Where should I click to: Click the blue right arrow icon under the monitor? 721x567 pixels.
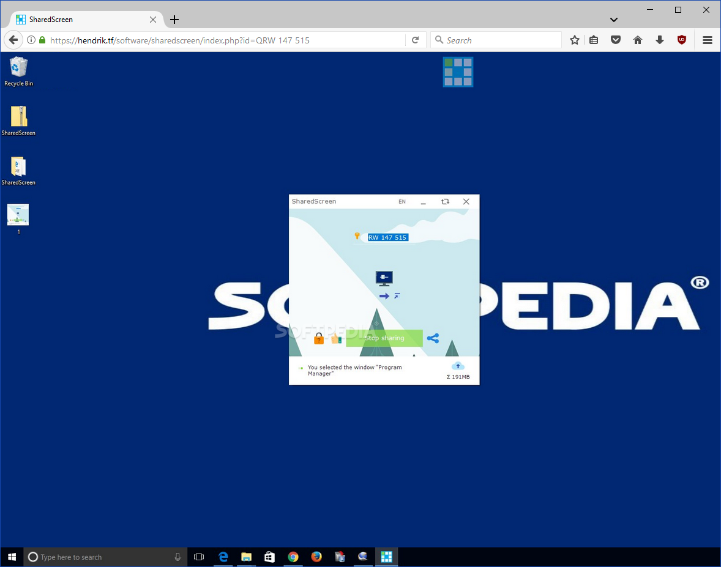pyautogui.click(x=384, y=296)
